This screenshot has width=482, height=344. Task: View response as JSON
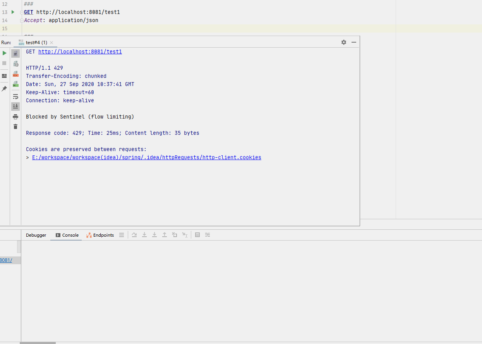click(x=15, y=64)
